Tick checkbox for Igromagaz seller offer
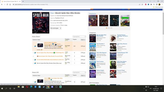 (x=33, y=46)
